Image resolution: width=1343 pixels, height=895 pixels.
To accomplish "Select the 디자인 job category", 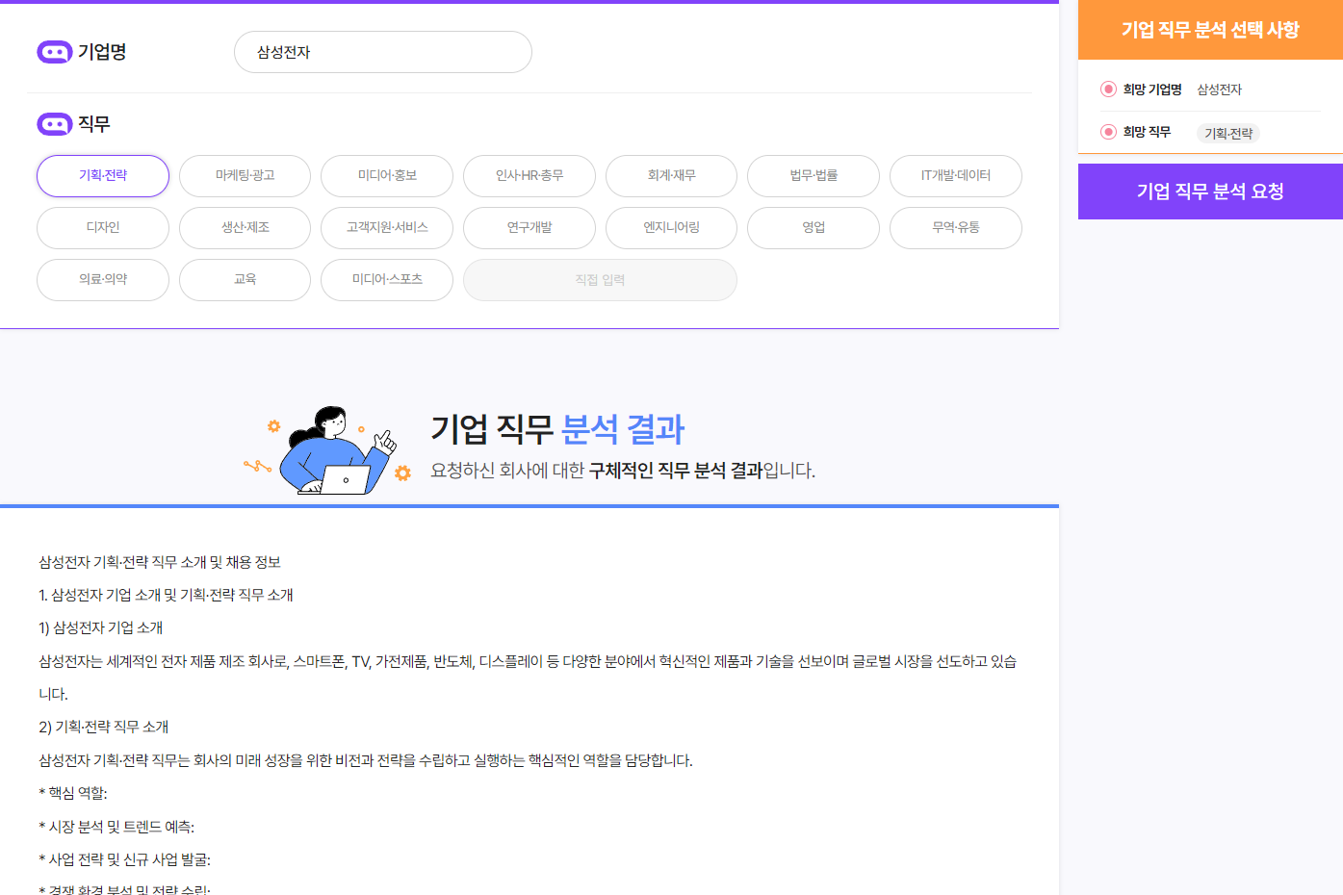I will click(103, 228).
